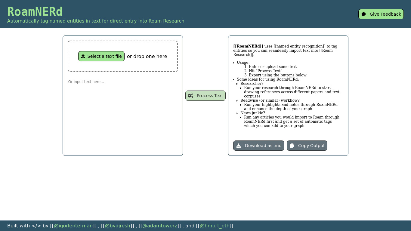Focus the 'Or input text here...' text area
This screenshot has width=411, height=231.
click(123, 114)
